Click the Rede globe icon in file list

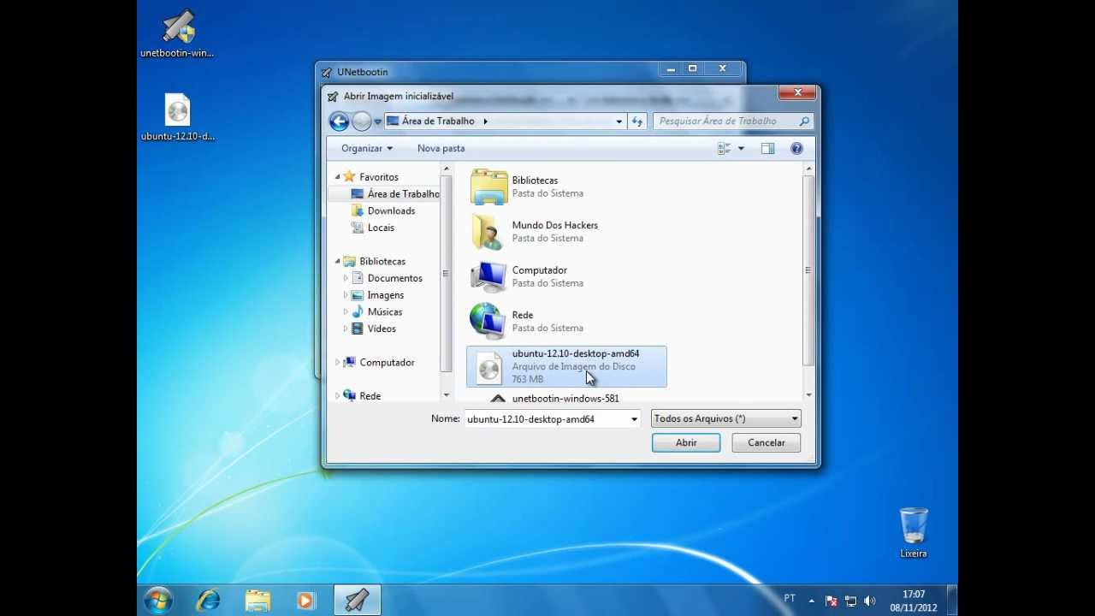488,321
